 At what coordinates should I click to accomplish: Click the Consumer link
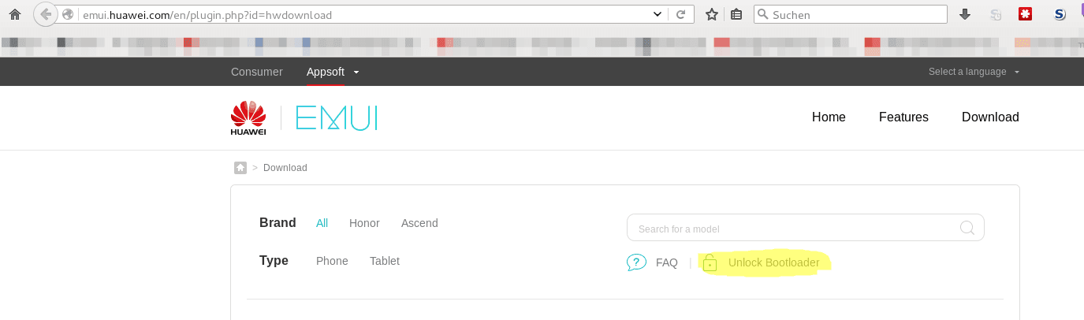[x=257, y=72]
